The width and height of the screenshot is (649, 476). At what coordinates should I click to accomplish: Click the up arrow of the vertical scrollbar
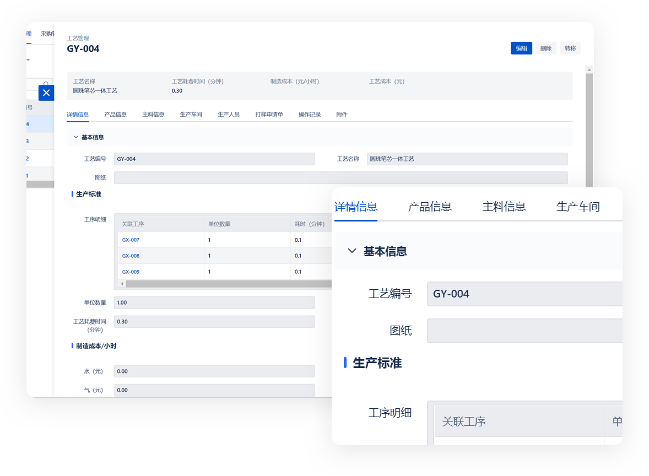click(x=589, y=69)
